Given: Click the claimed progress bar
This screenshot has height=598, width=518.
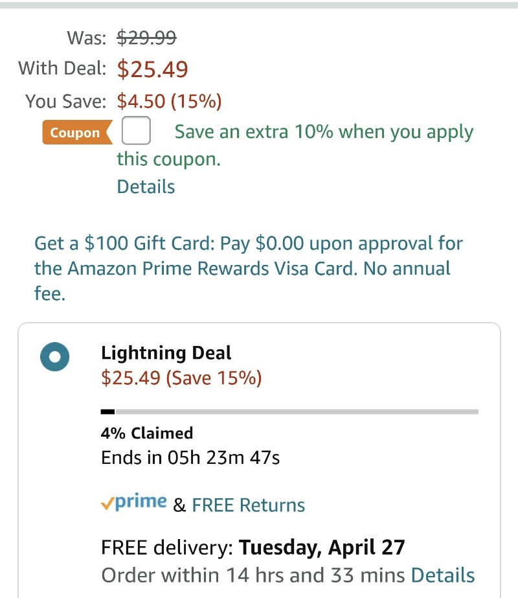Looking at the screenshot, I should click(x=289, y=412).
